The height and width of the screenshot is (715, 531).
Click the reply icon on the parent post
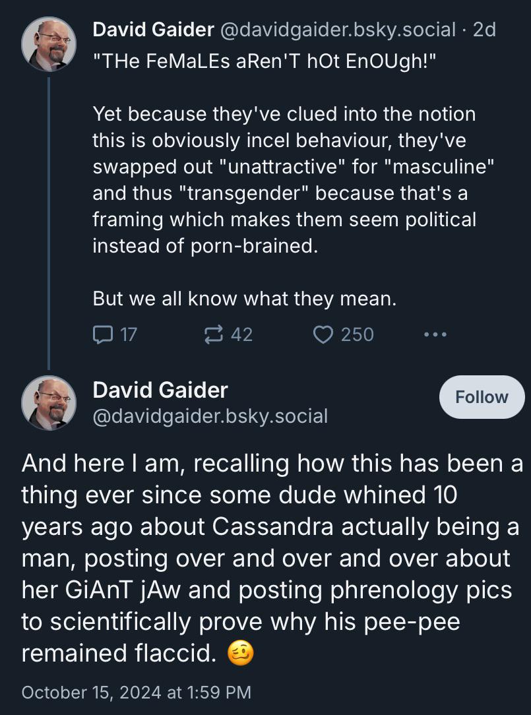coord(102,334)
